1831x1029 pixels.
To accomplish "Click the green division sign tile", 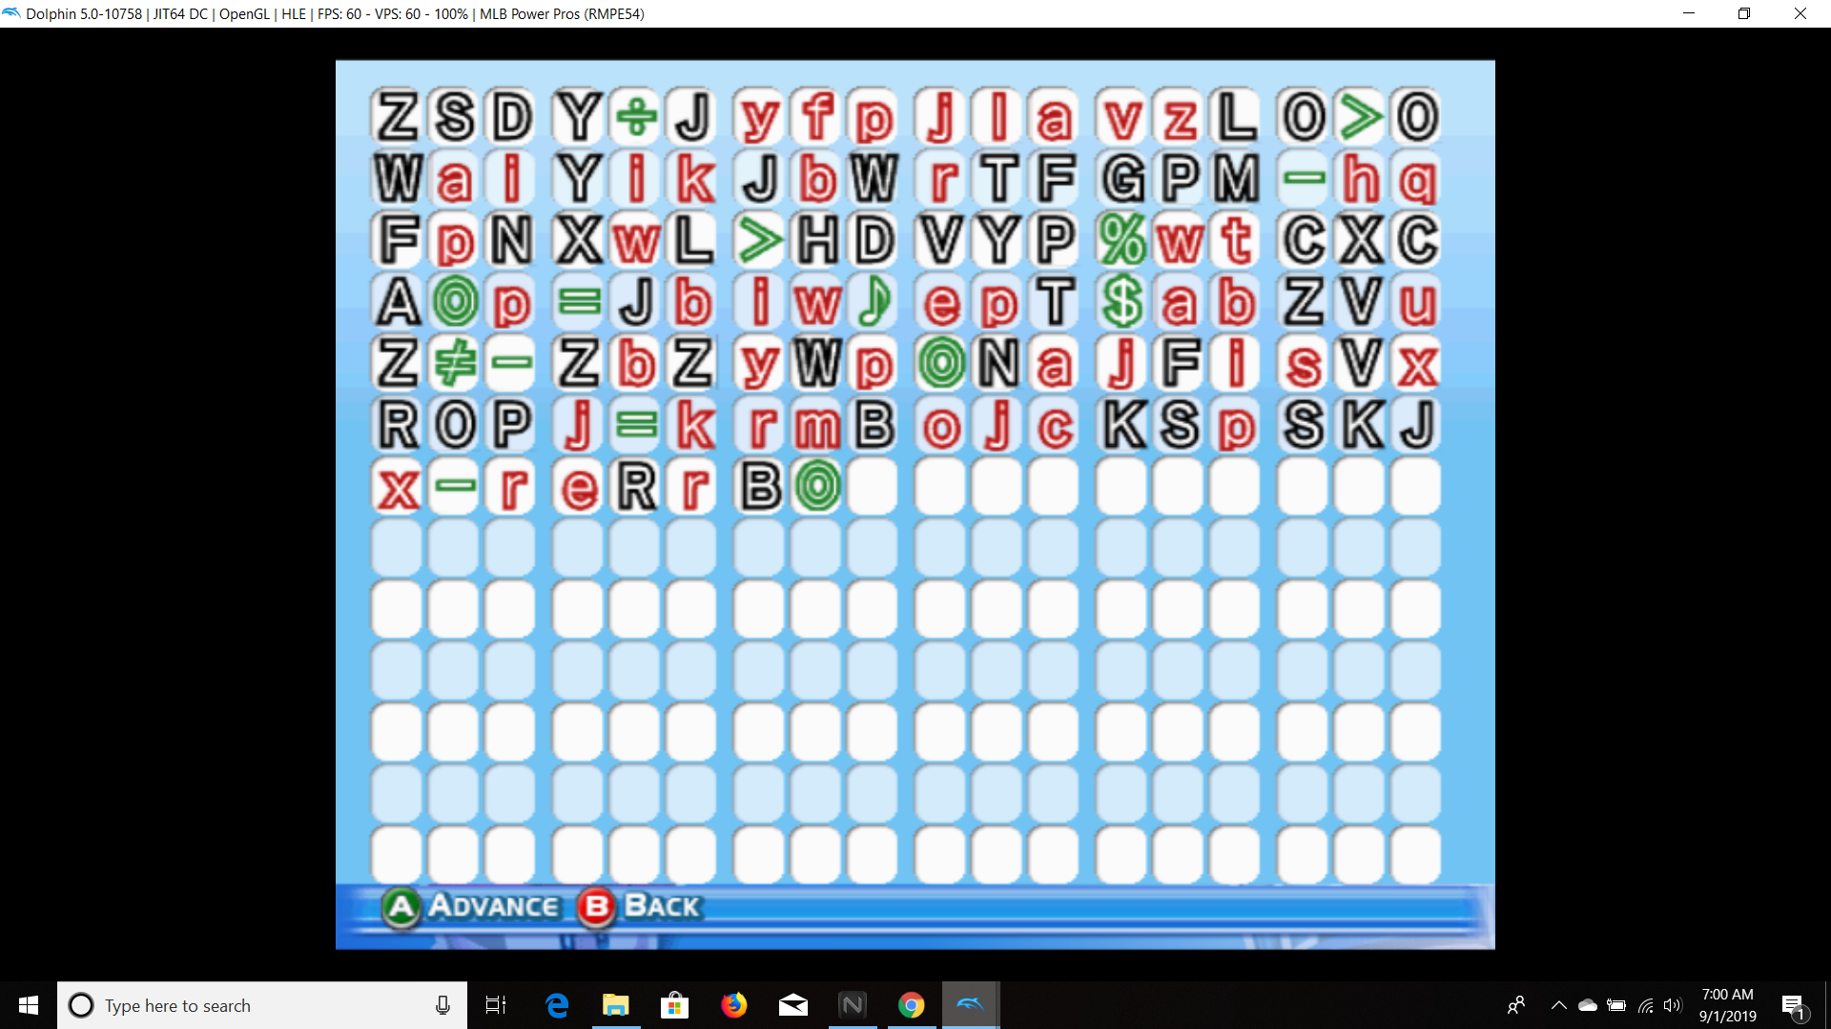I will 636,117.
